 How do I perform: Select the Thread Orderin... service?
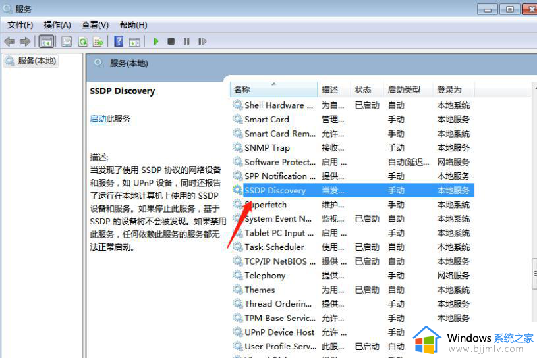[353, 304]
